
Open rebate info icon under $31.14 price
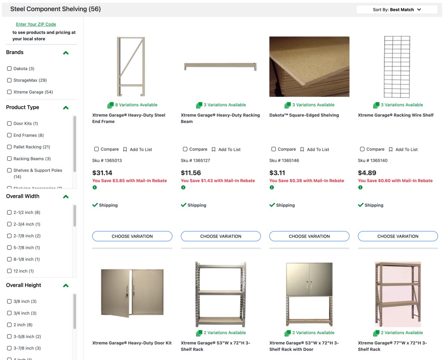[x=95, y=187]
